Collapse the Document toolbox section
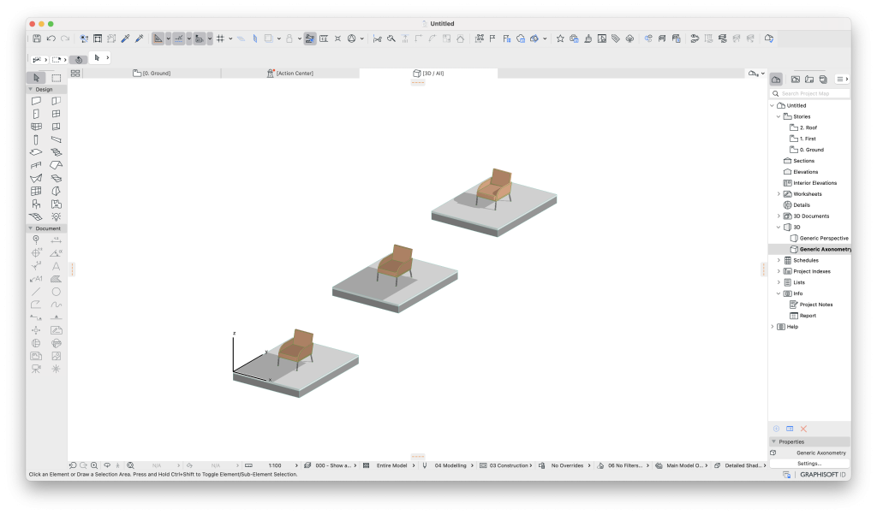Image resolution: width=877 pixels, height=515 pixels. click(x=30, y=228)
